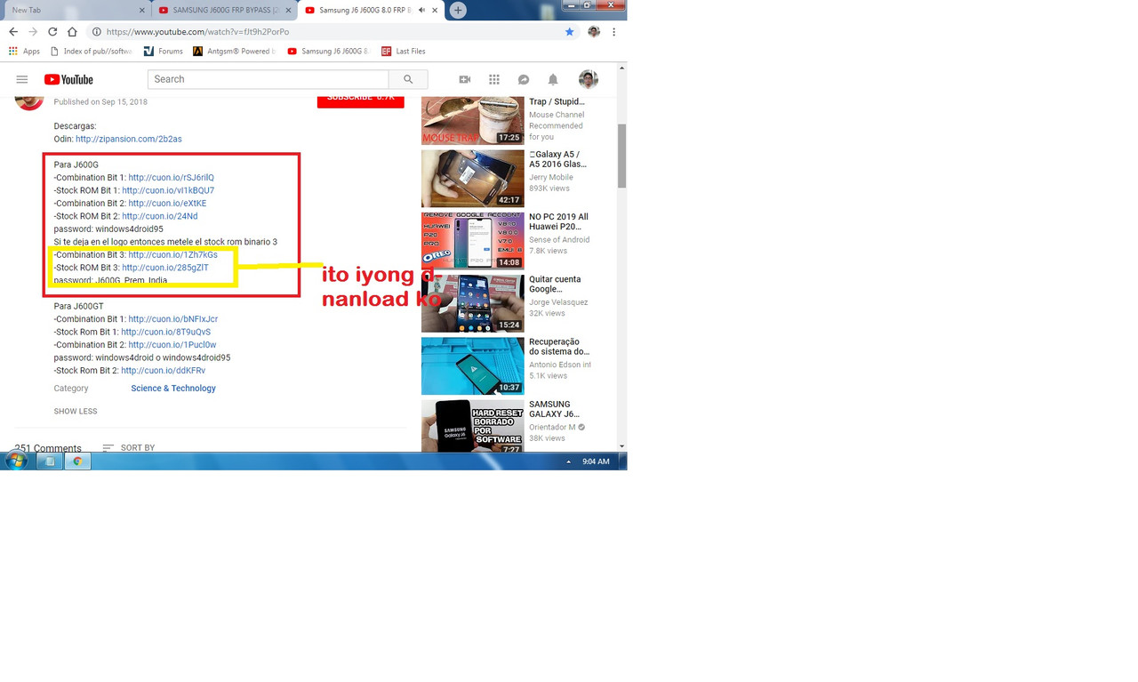
Task: Open the Odin zipansion.com/2b2as link
Action: click(x=129, y=139)
